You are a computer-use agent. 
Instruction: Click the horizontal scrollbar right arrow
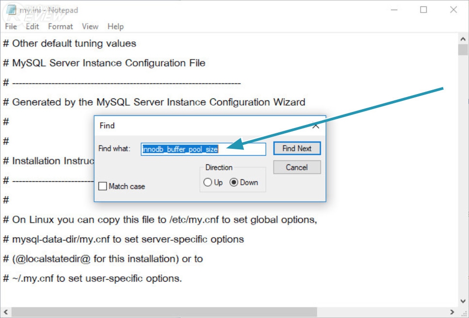[x=452, y=312]
